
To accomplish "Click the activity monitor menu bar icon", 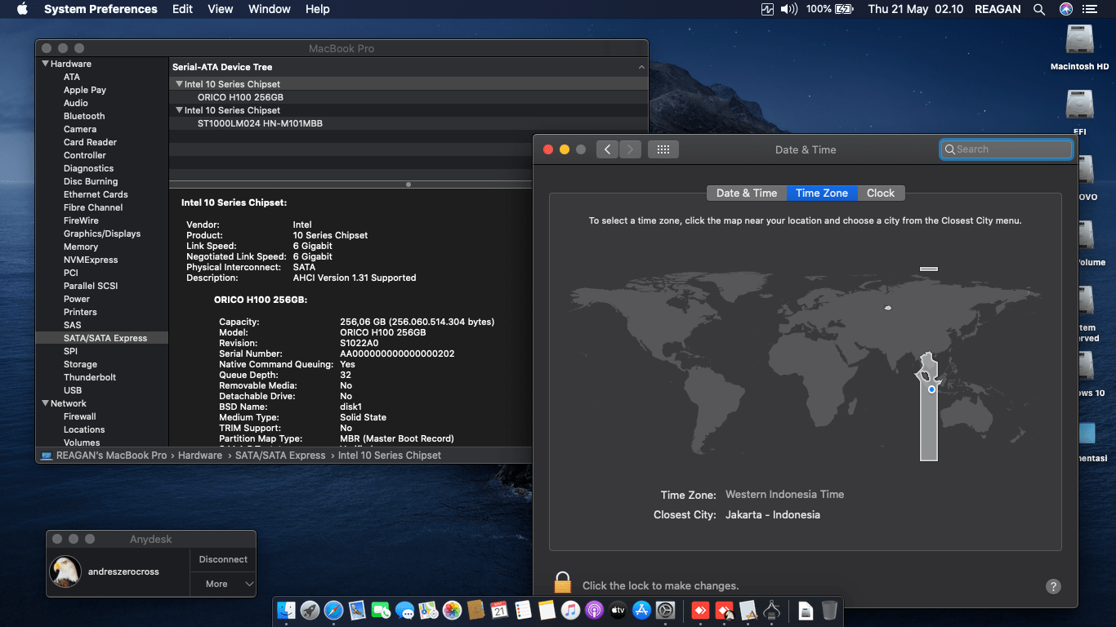I will click(767, 9).
